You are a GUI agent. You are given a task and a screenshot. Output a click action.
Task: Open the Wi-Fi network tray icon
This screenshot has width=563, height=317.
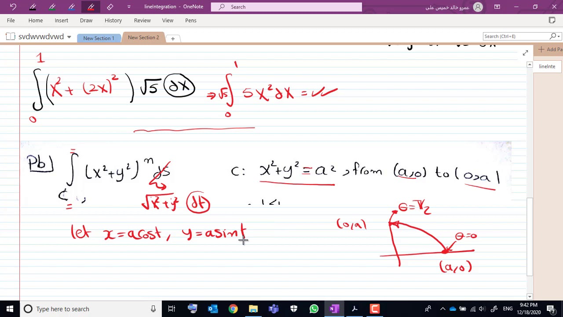[x=473, y=309]
